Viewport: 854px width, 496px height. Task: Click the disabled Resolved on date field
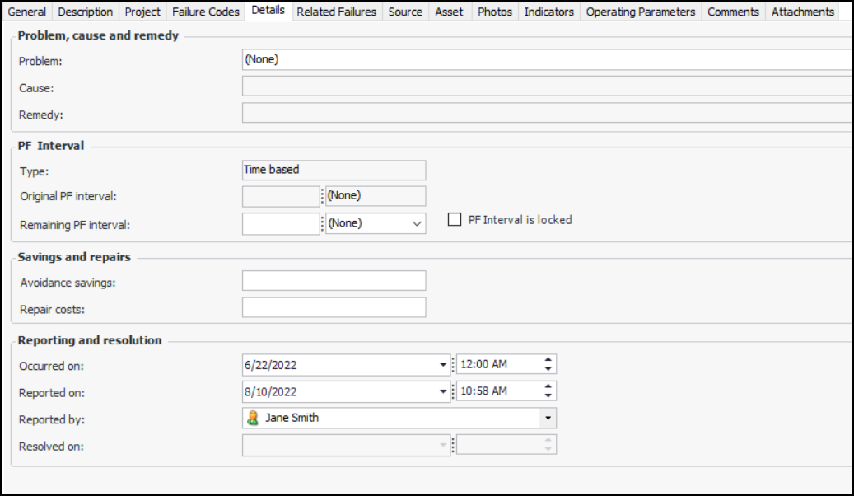(x=347, y=445)
